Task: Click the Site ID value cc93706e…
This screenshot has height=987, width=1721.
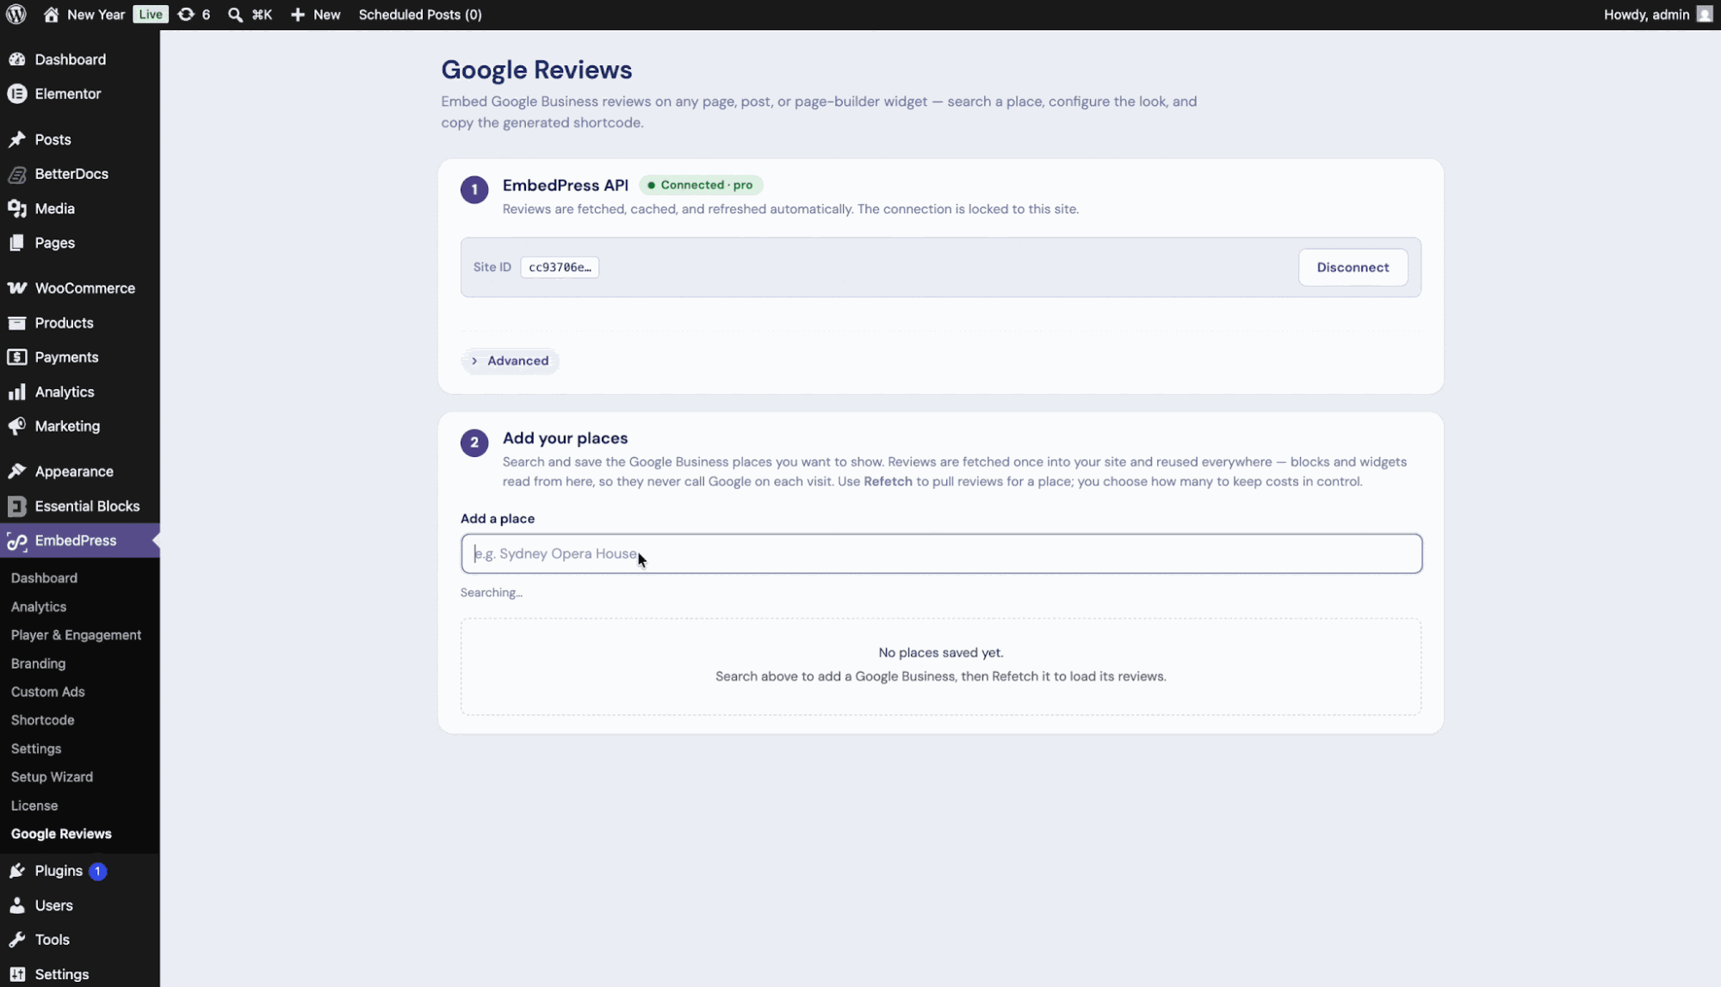Action: tap(560, 267)
